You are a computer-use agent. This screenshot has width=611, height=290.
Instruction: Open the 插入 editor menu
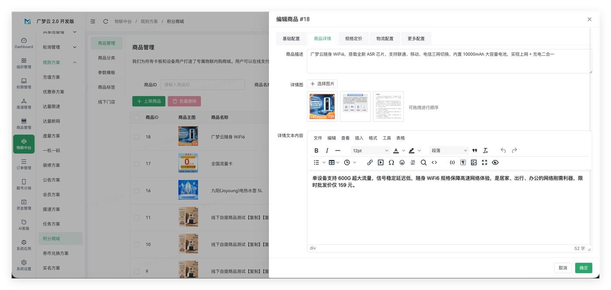tap(359, 138)
